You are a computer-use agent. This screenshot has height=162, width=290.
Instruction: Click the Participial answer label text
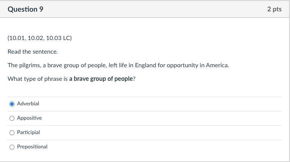[x=28, y=132]
